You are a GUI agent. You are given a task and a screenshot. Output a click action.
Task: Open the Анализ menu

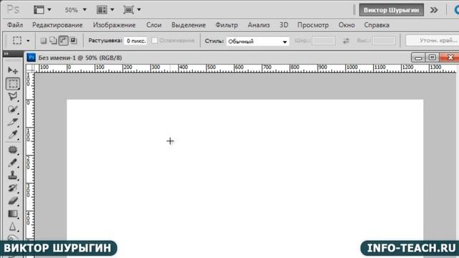point(258,25)
